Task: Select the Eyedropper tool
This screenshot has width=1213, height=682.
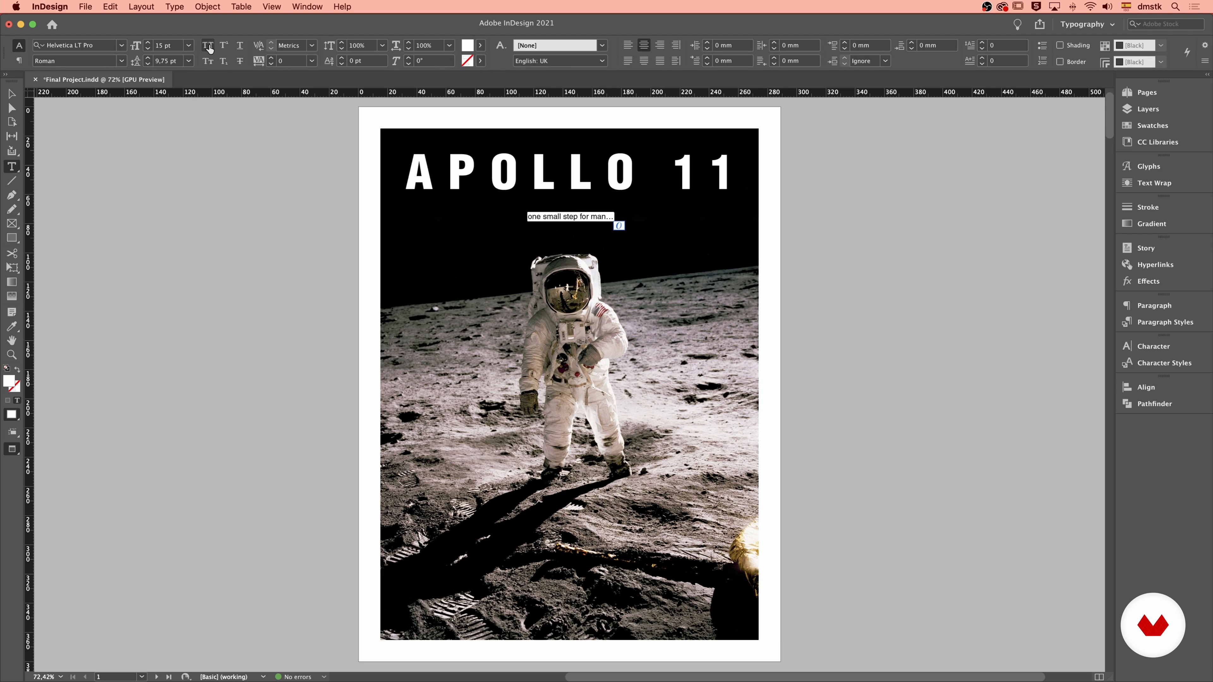Action: tap(12, 326)
